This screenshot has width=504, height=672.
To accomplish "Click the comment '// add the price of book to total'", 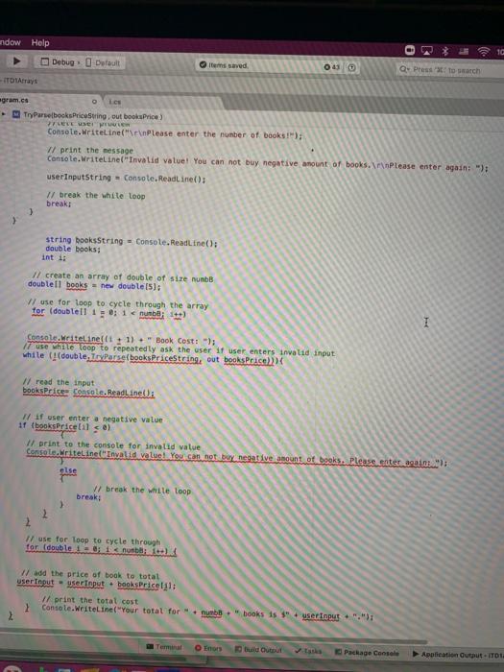I will point(90,574).
